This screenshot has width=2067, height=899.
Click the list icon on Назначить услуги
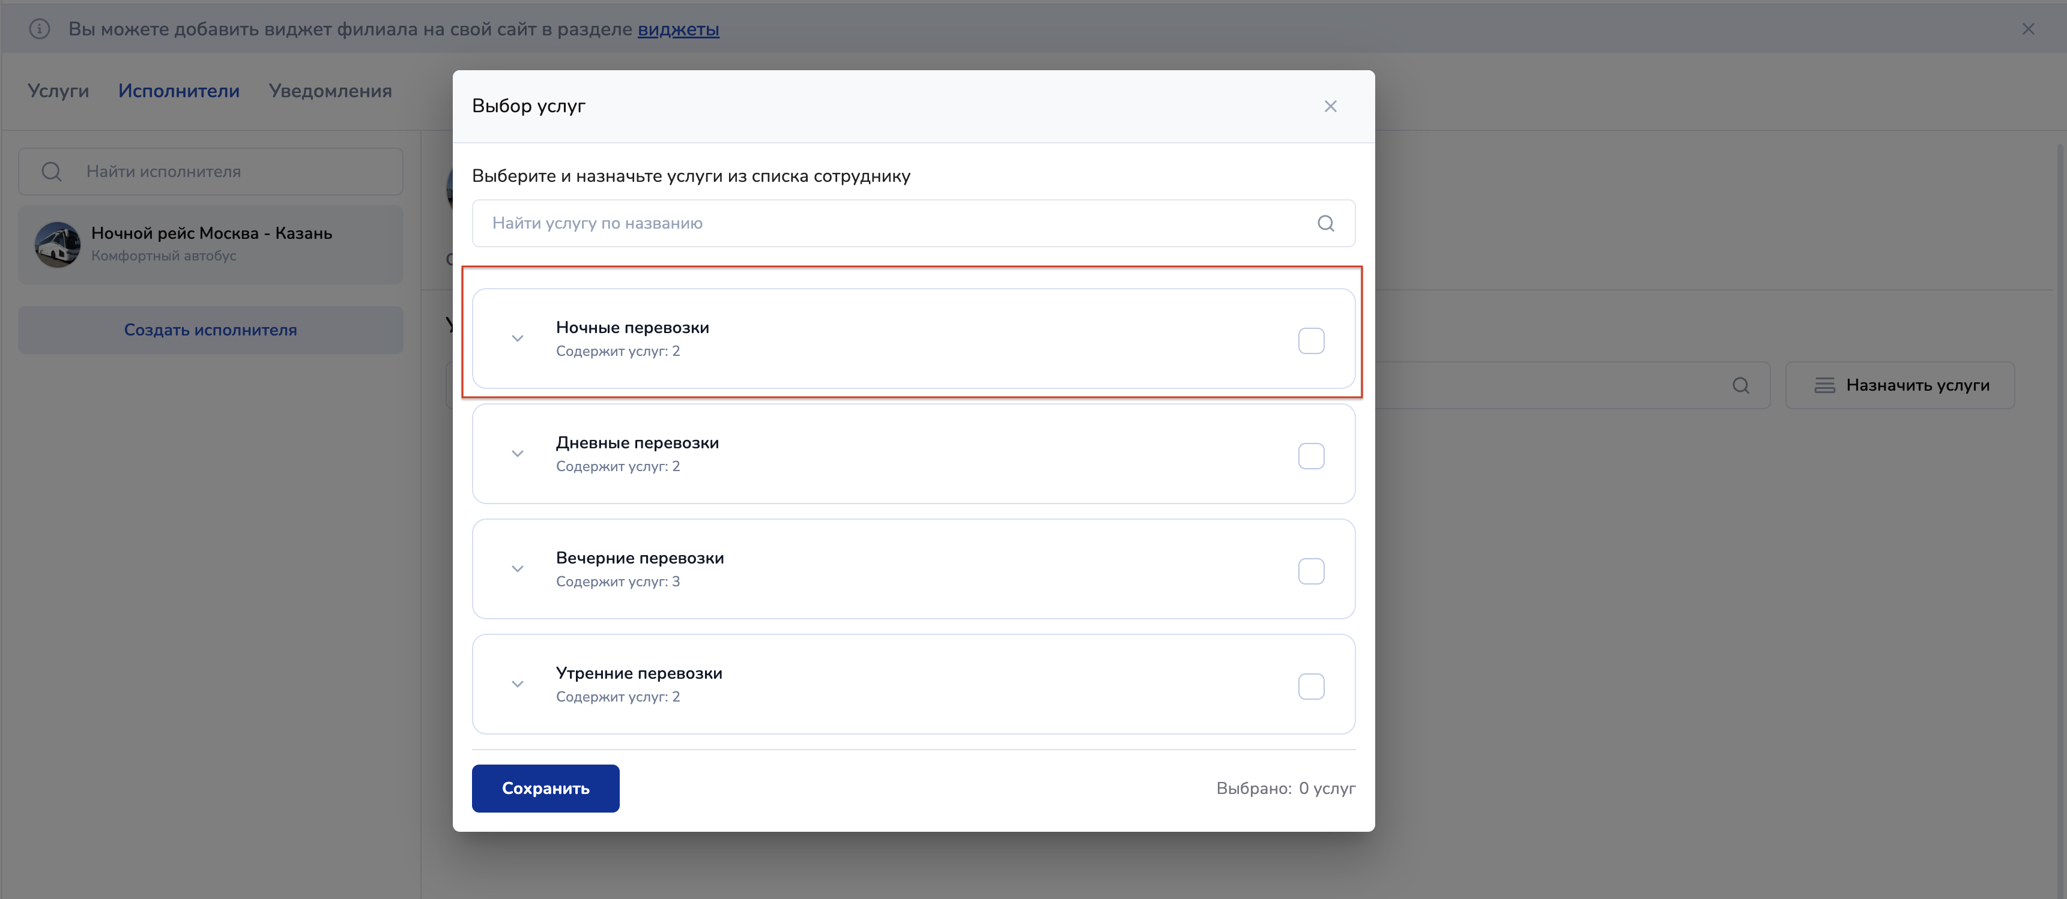coord(1824,386)
